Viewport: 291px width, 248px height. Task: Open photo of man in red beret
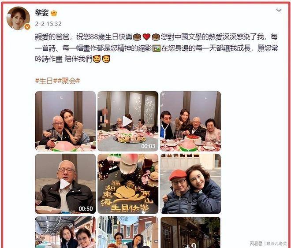[x=190, y=184]
